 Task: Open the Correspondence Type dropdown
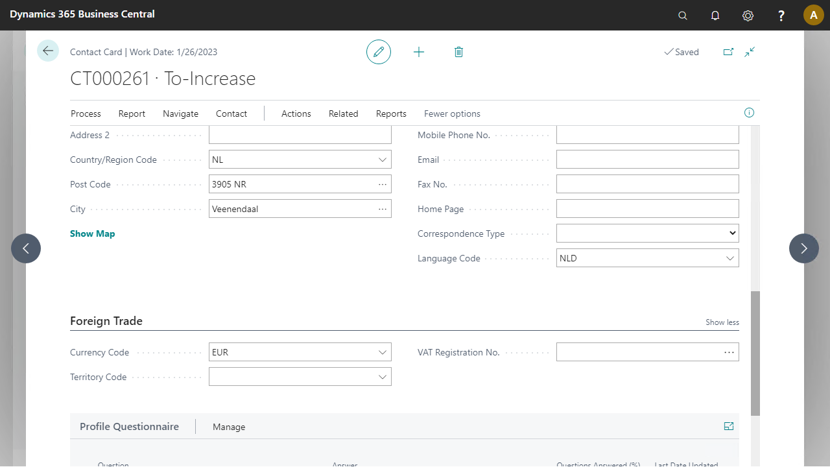(732, 233)
